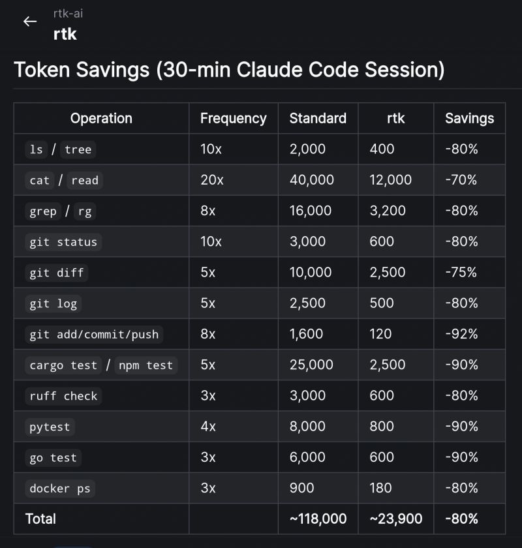Image resolution: width=522 pixels, height=548 pixels.
Task: Select the 'tree' code tag
Action: click(78, 149)
